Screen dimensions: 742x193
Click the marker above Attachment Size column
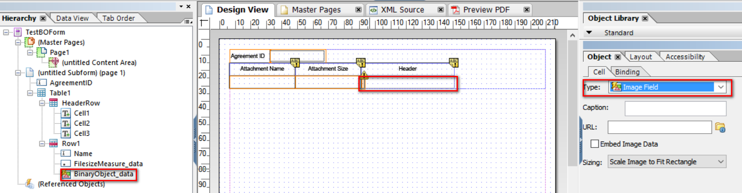pos(361,63)
